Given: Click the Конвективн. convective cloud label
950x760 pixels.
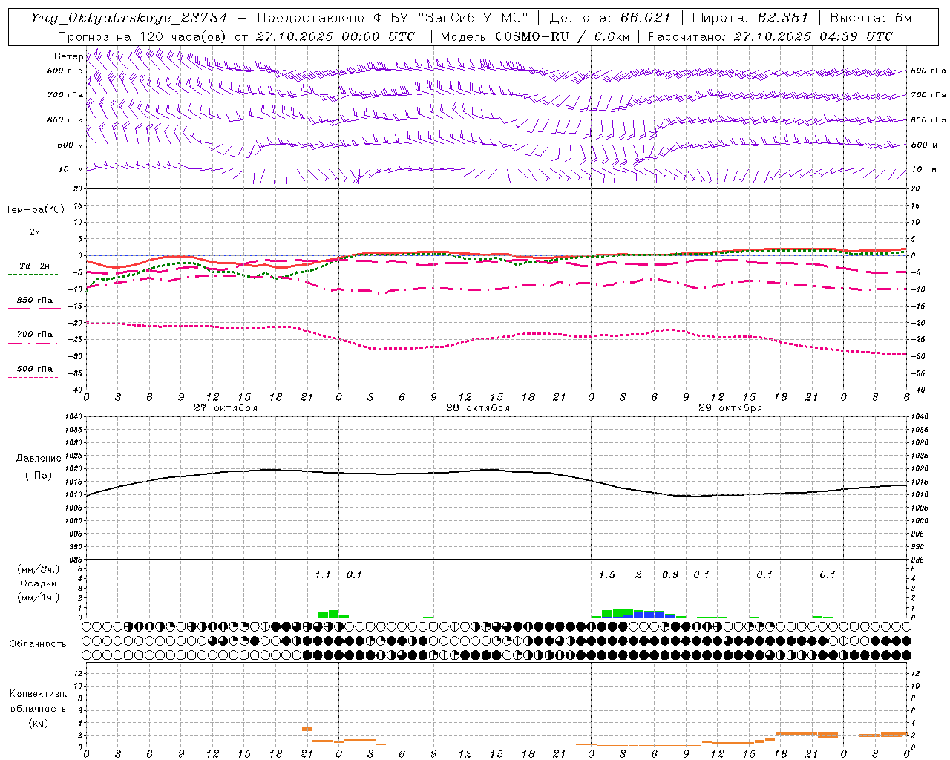Looking at the screenshot, I should click(39, 694).
